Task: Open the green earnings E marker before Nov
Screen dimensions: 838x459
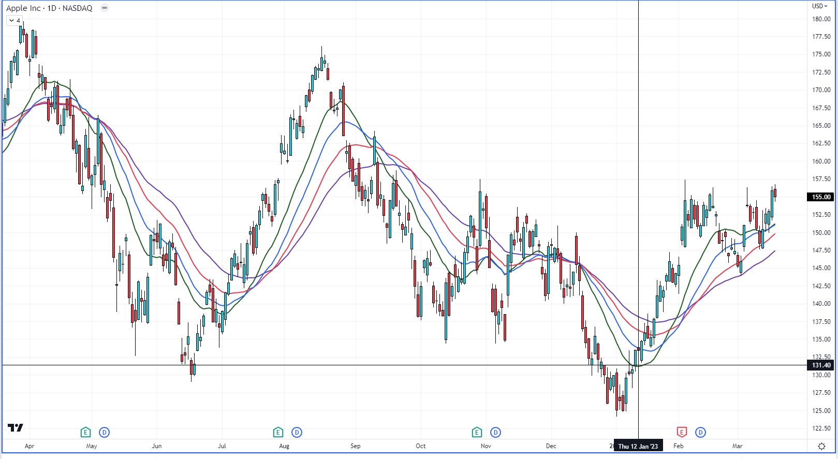Action: tap(477, 432)
